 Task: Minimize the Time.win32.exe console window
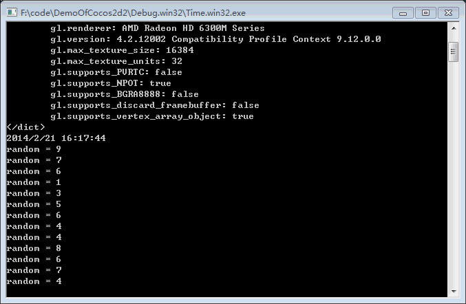[404, 12]
